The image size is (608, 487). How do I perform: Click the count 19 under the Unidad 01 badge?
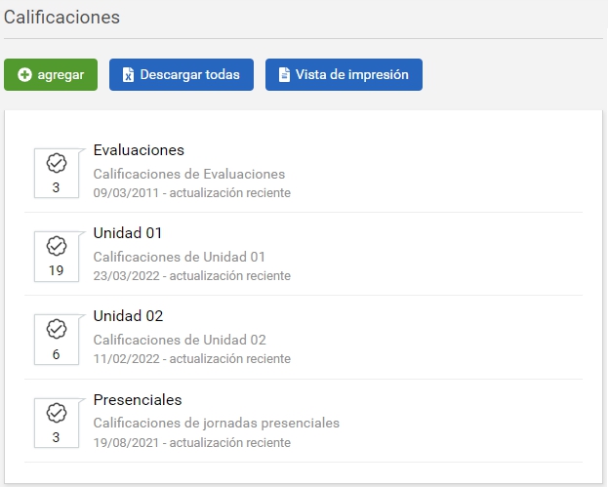coord(56,271)
